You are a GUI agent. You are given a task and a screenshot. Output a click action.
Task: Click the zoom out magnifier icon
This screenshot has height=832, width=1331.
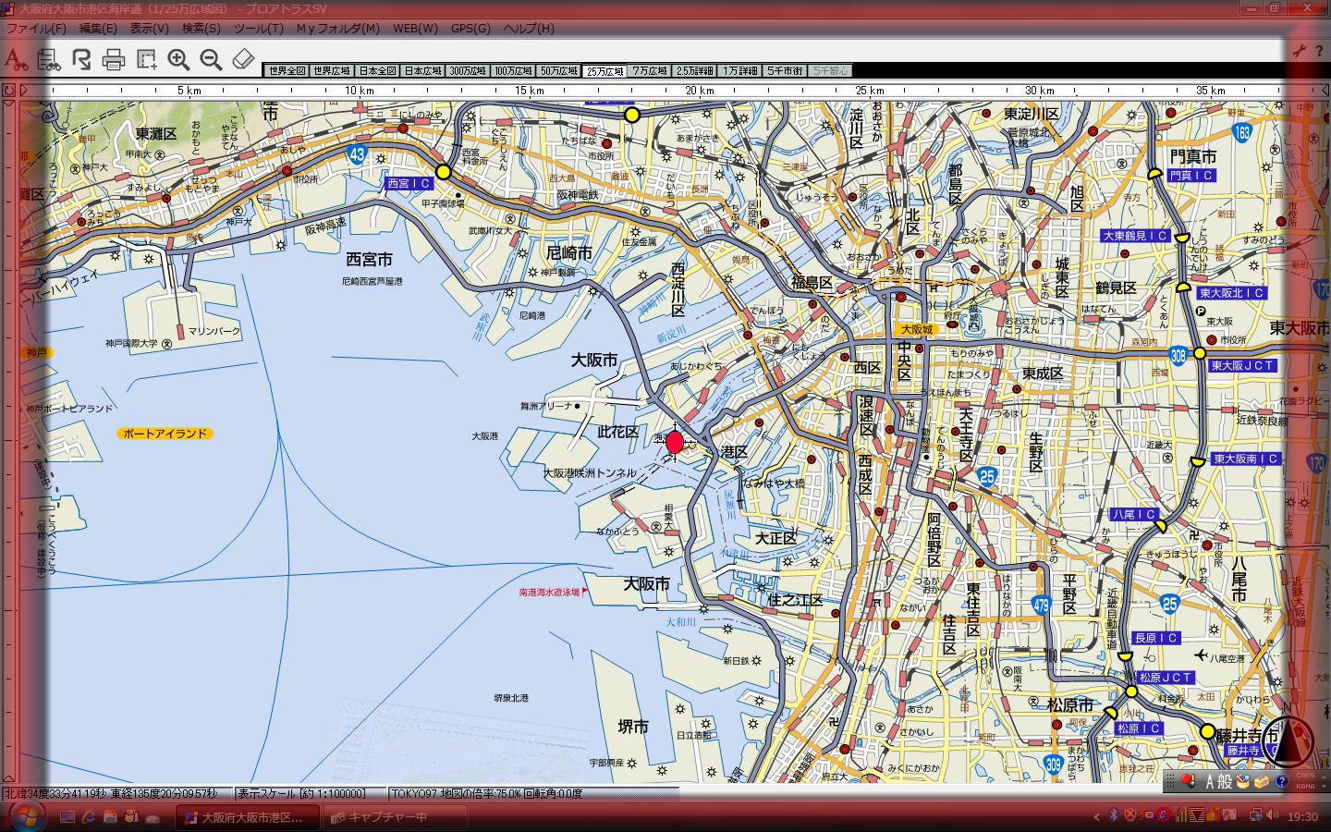(x=211, y=60)
